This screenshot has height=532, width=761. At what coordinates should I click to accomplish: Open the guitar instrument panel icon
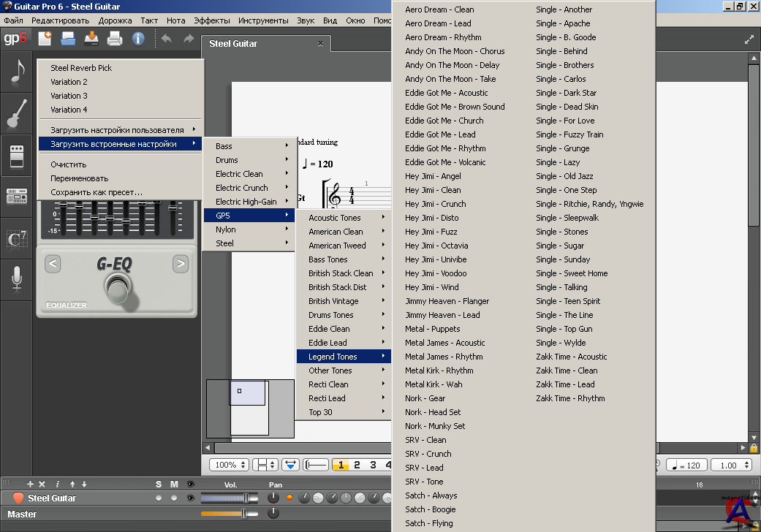(x=18, y=113)
